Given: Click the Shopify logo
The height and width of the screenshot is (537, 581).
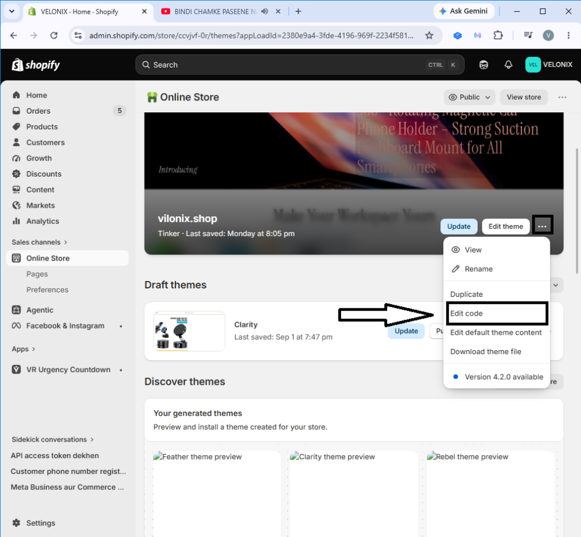Looking at the screenshot, I should click(36, 65).
